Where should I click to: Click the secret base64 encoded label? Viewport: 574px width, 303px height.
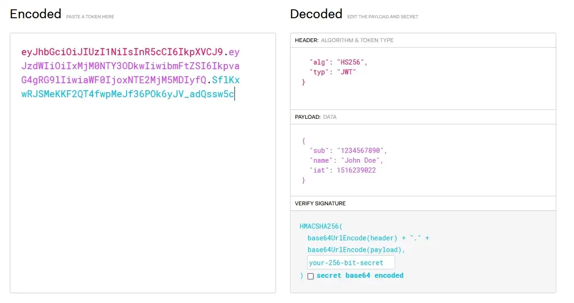360,275
